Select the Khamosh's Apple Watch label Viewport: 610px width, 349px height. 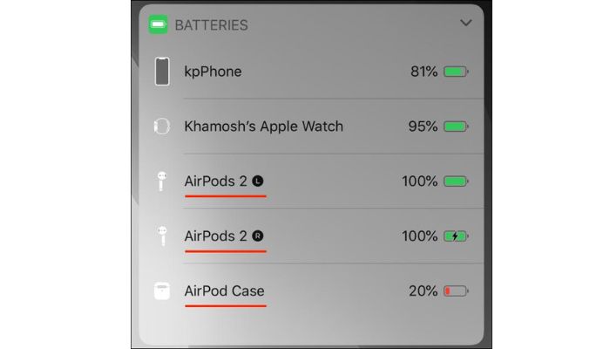pyautogui.click(x=263, y=127)
